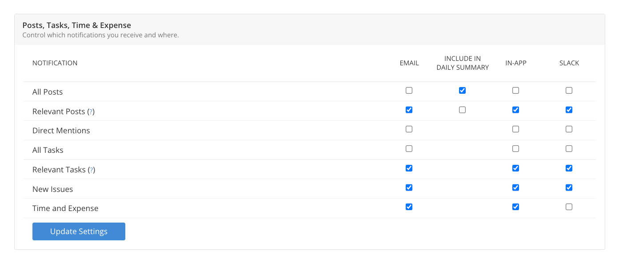Open the Relevant Posts help question mark
619x263 pixels.
click(91, 112)
